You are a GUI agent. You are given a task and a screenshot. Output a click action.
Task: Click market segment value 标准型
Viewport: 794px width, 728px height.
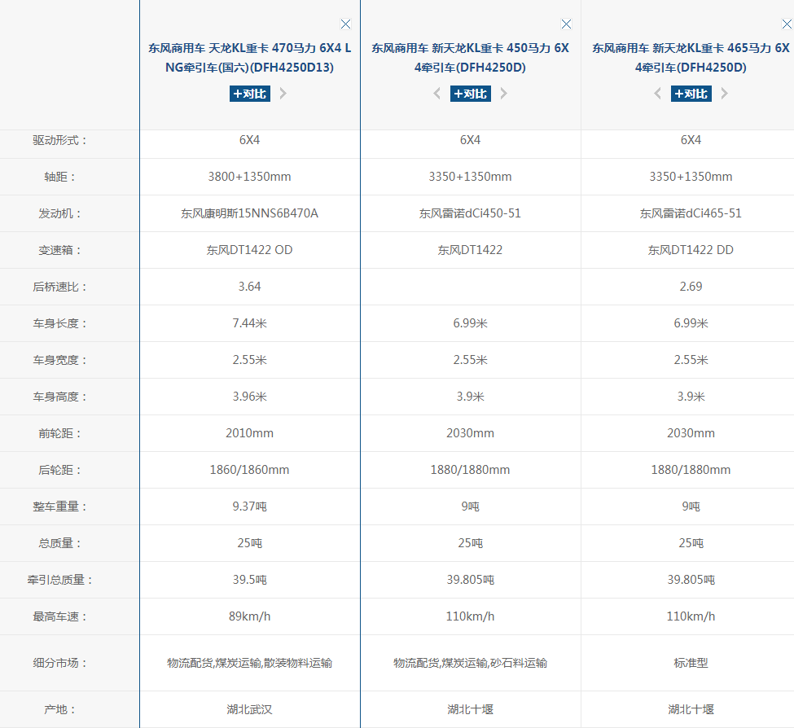[691, 663]
